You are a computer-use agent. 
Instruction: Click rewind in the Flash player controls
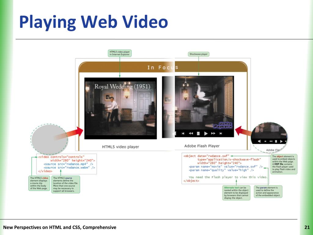pyautogui.click(x=191, y=133)
